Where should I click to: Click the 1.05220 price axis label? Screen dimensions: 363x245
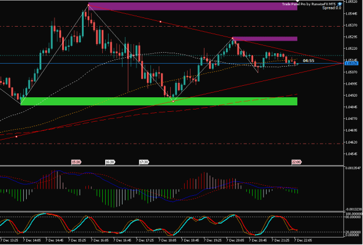click(351, 49)
